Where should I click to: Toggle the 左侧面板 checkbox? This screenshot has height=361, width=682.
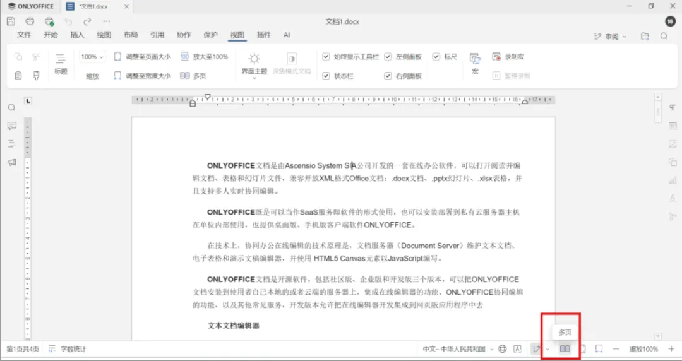[388, 57]
